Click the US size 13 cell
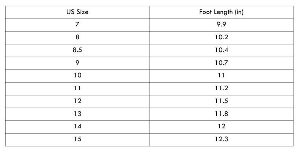The width and height of the screenshot is (302, 151). (77, 114)
